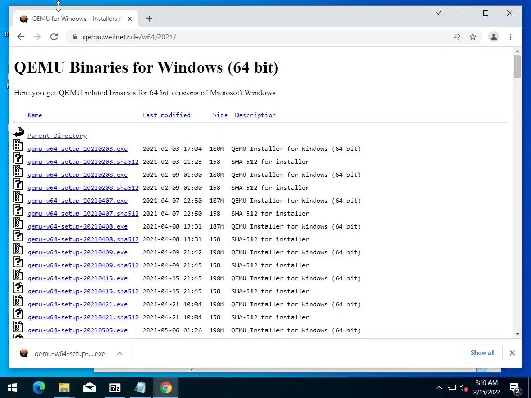
Task: Open the tab search dropdown arrow
Action: [x=438, y=13]
